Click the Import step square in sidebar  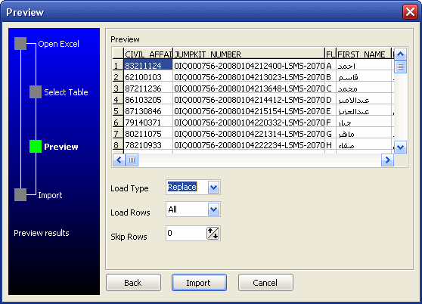tap(20, 195)
